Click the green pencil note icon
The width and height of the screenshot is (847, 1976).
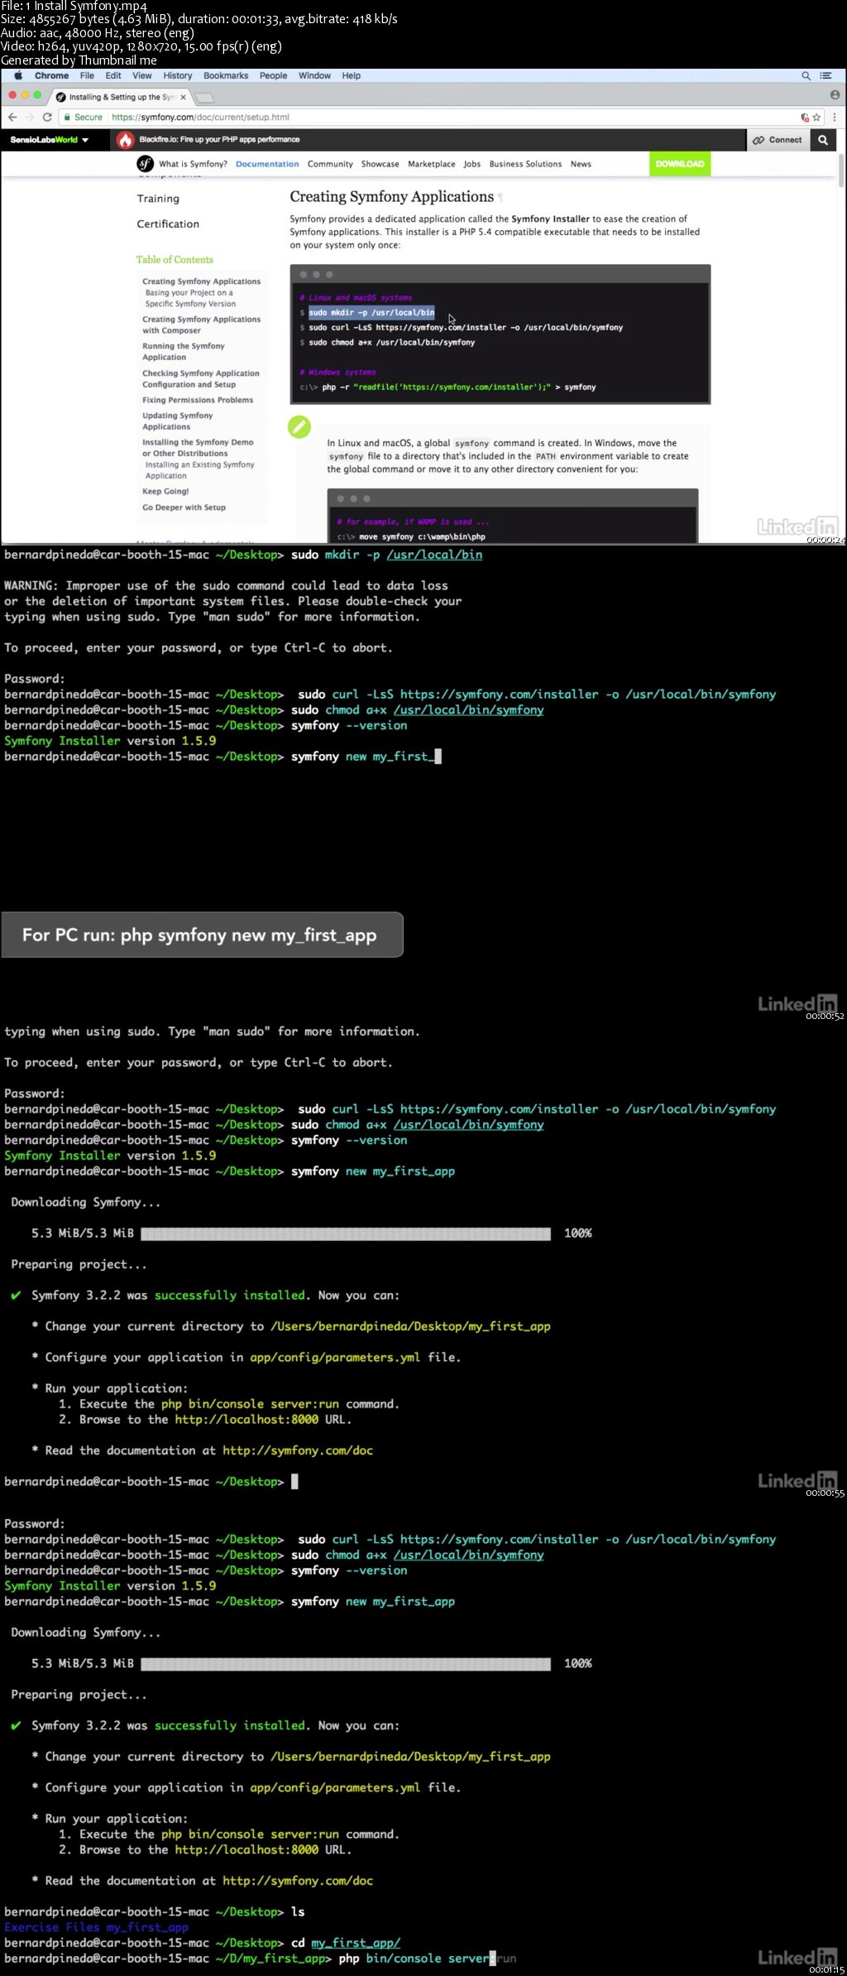(299, 427)
